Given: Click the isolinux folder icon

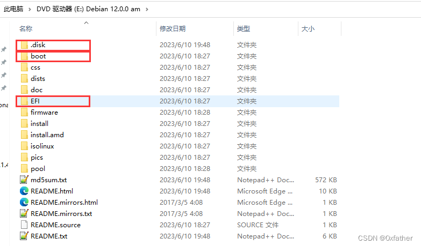Looking at the screenshot, I should 24,146.
